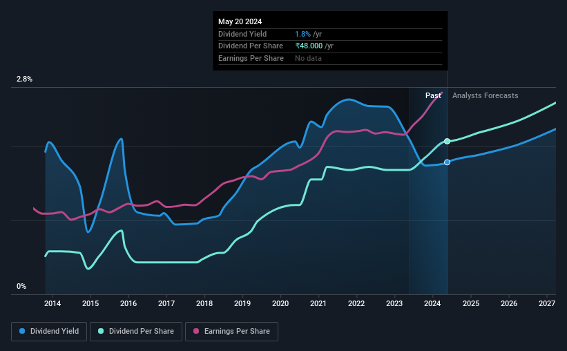Click the 2020 x-axis label
The width and height of the screenshot is (567, 351).
click(280, 303)
